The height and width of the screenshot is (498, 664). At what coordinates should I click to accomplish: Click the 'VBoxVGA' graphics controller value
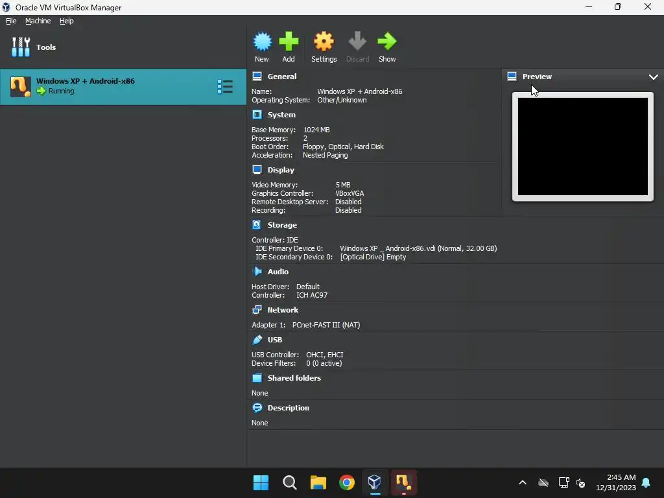(x=350, y=193)
